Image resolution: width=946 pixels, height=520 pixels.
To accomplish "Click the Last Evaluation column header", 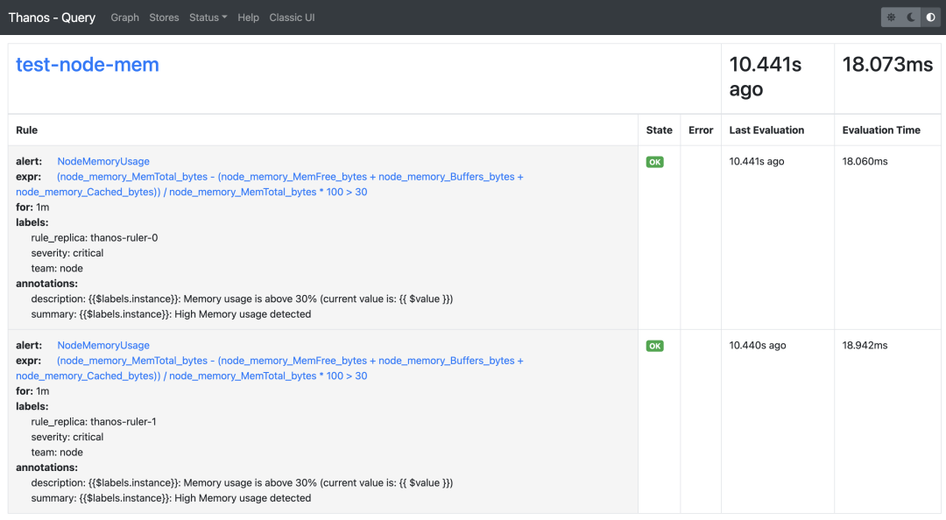I will [766, 130].
